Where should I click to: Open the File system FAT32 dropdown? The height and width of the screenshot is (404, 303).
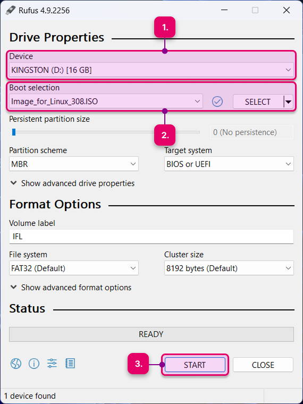(74, 268)
